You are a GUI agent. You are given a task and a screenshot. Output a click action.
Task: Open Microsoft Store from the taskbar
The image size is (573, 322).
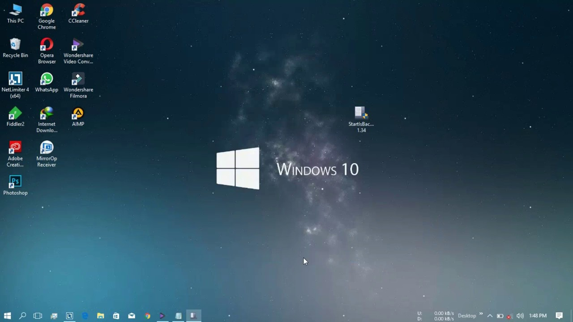pyautogui.click(x=116, y=316)
